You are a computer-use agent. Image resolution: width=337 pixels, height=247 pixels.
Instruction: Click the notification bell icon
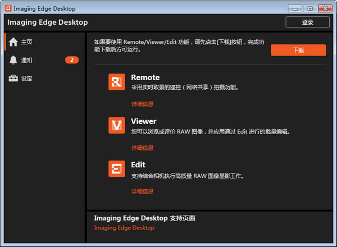tap(13, 60)
